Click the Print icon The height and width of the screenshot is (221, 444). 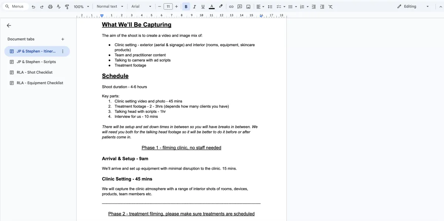[x=50, y=7]
